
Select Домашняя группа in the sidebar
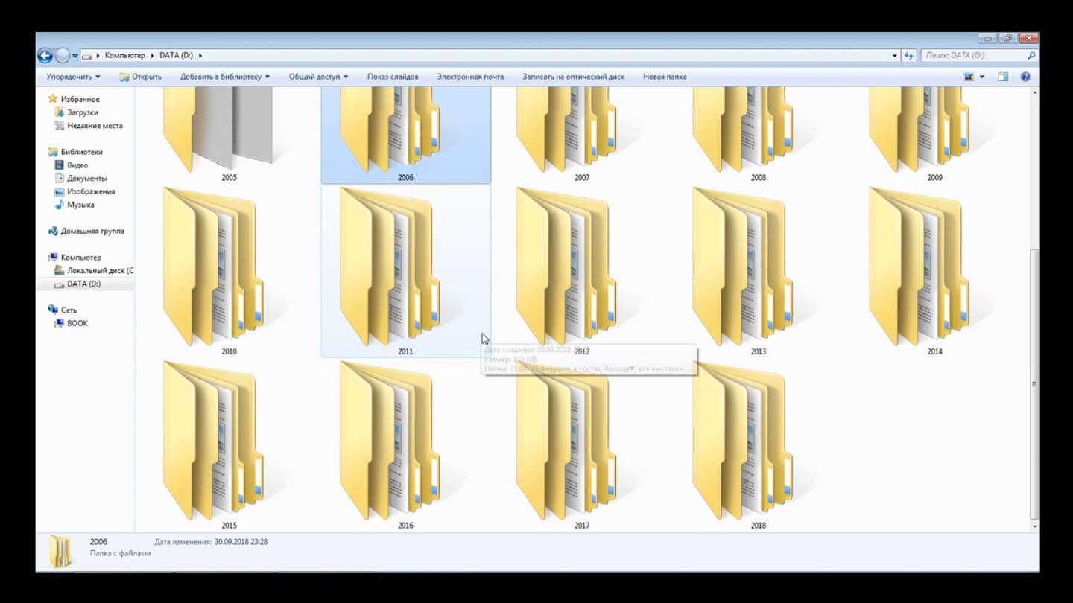tap(86, 231)
